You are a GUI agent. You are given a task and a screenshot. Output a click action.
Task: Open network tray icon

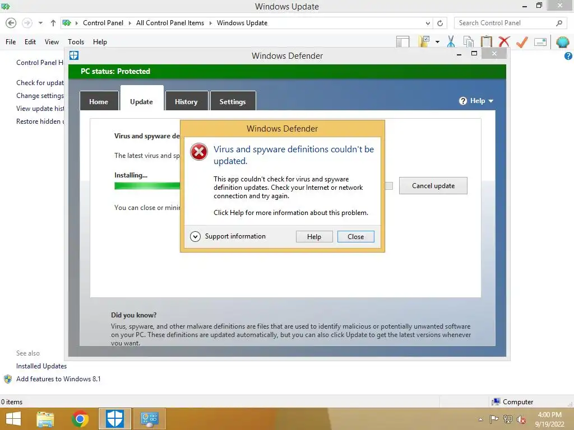click(x=508, y=419)
